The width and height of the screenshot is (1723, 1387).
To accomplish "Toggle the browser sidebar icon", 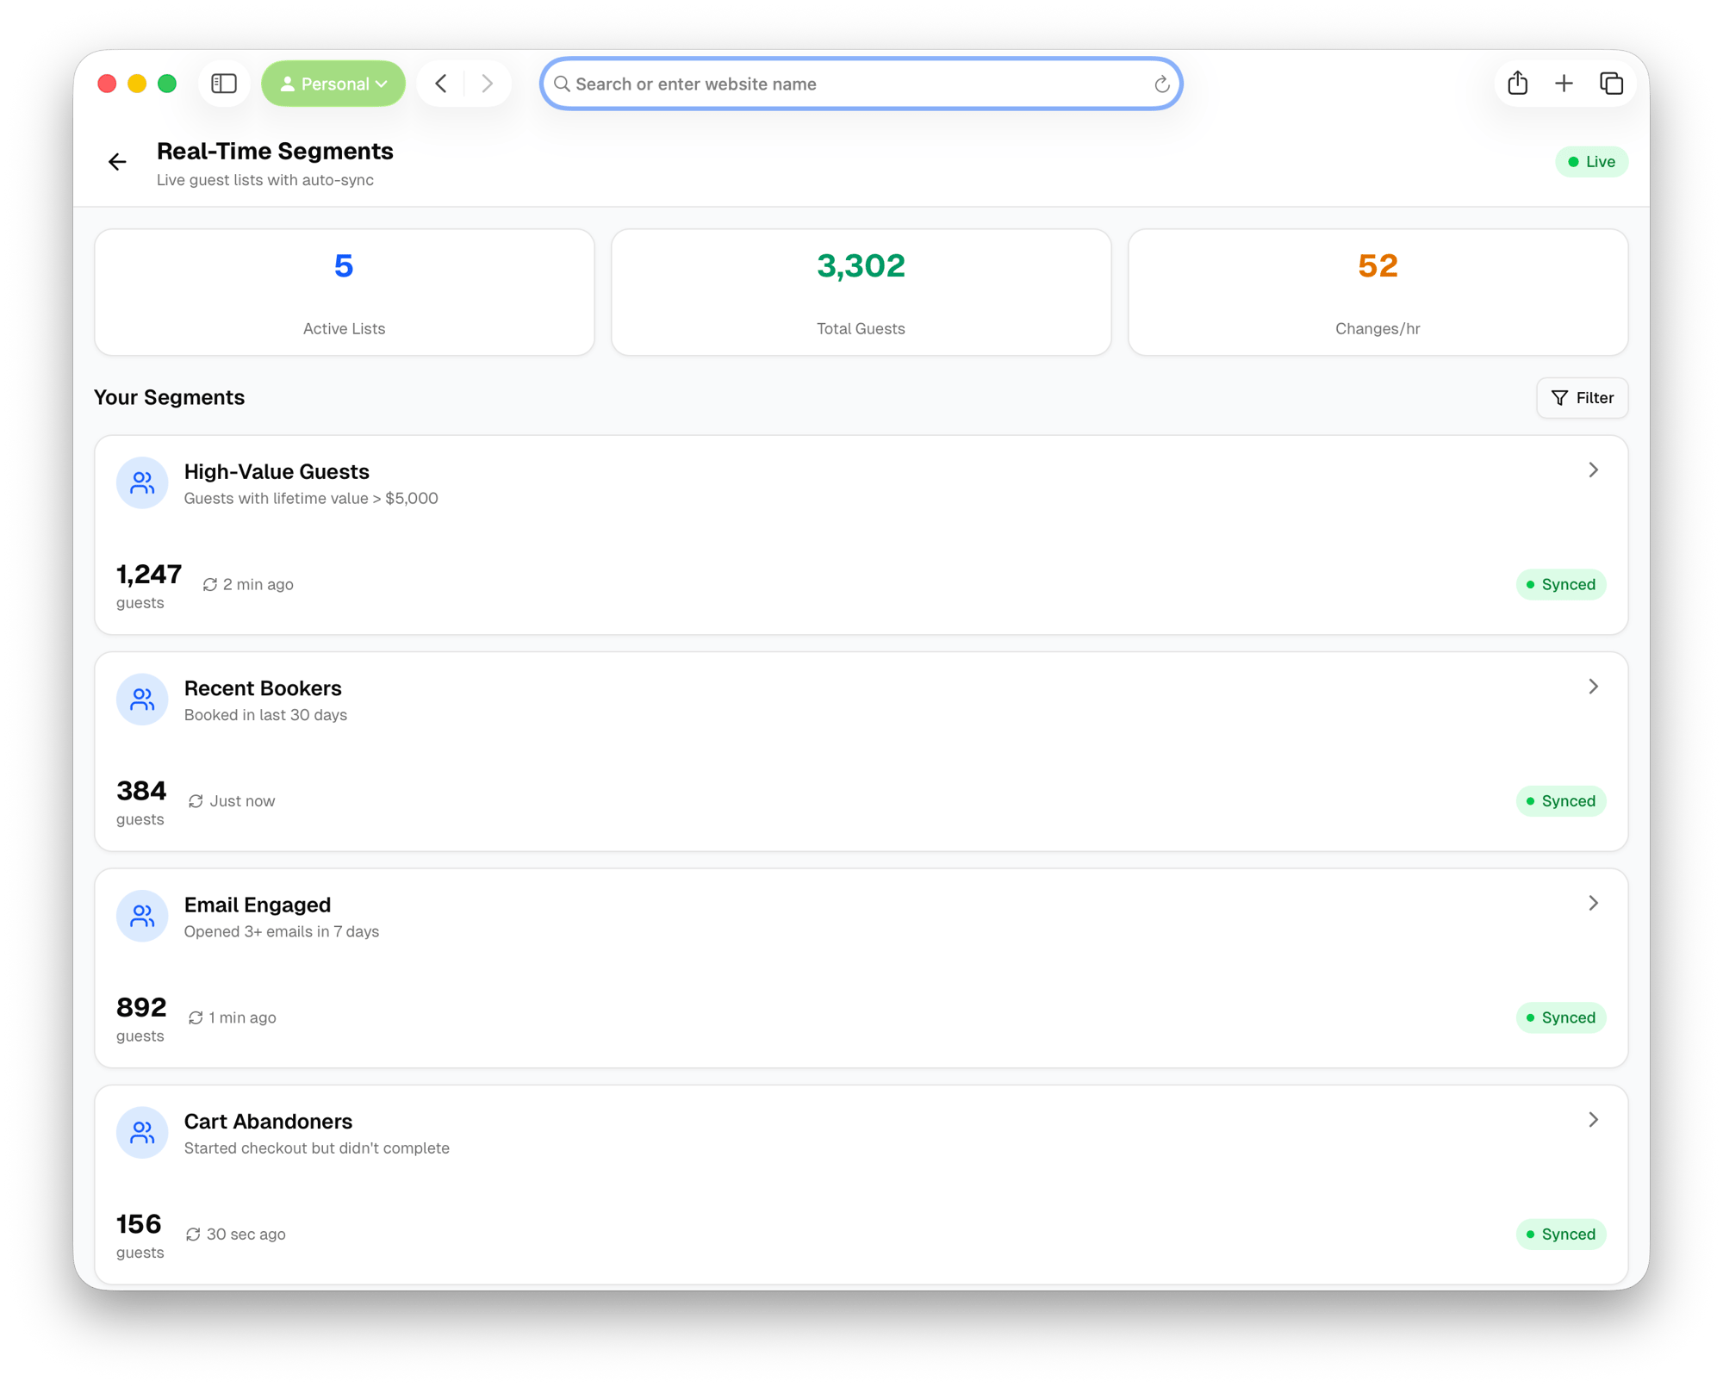I will tap(224, 84).
